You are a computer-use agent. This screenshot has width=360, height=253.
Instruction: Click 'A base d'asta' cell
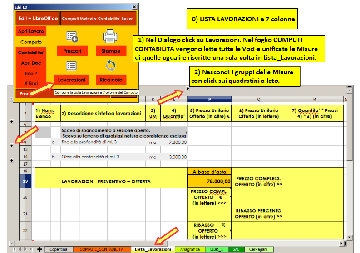click(x=209, y=172)
